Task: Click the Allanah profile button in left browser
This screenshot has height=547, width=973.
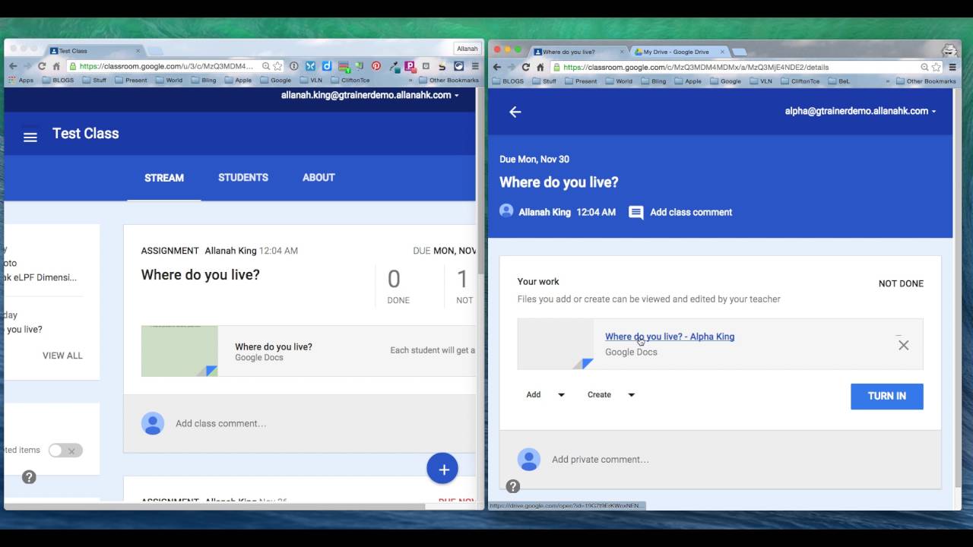Action: (x=467, y=49)
